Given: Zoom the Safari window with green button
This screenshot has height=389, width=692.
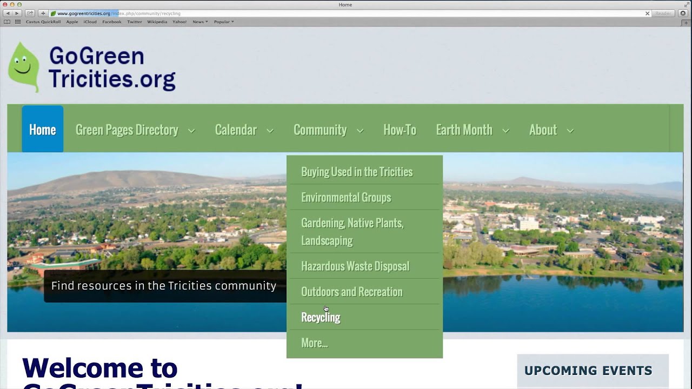Looking at the screenshot, I should click(19, 4).
